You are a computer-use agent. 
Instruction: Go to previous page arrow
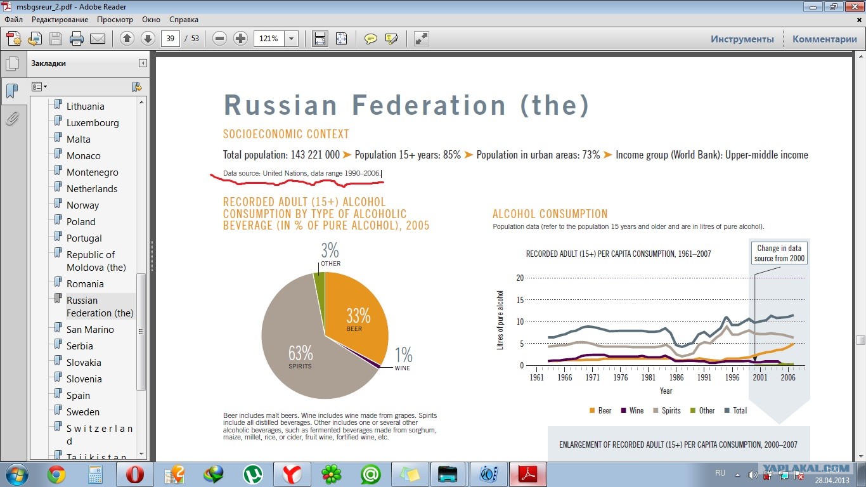127,39
